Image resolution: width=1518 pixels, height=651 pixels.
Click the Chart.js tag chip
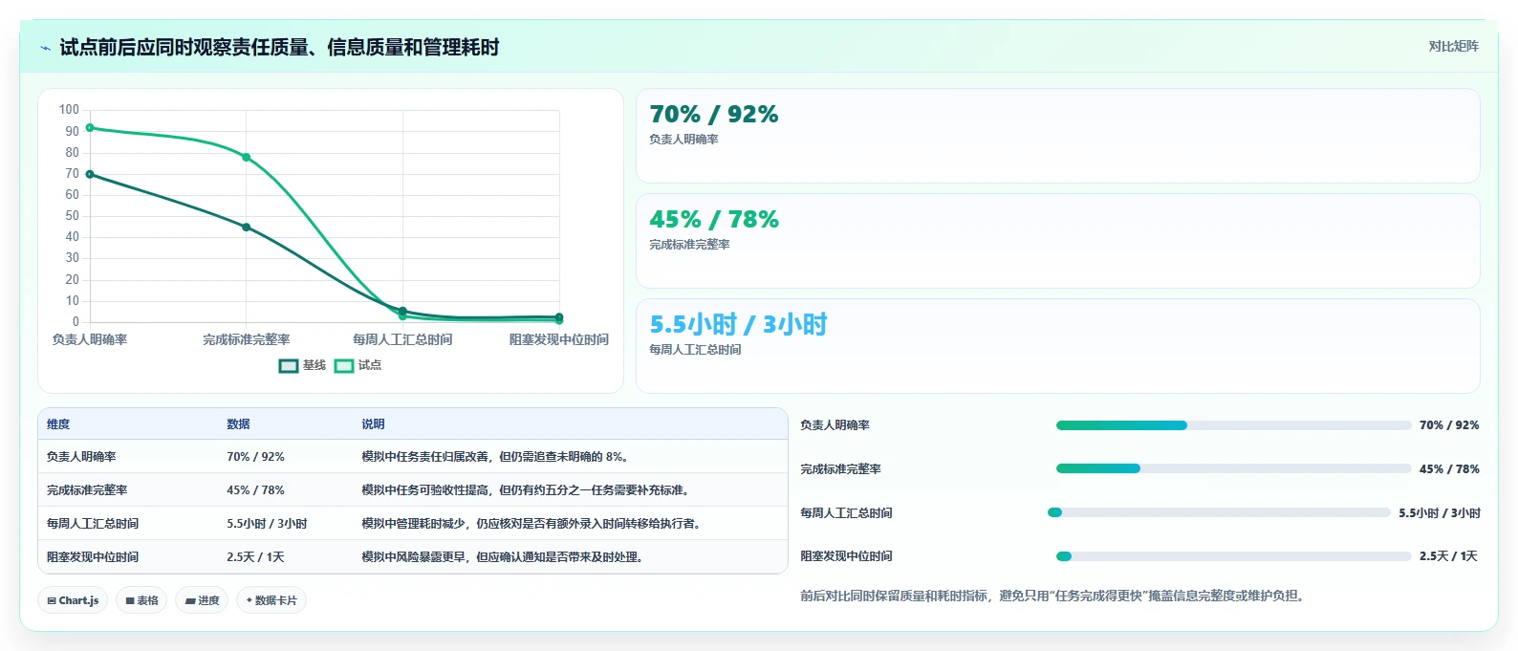click(73, 600)
